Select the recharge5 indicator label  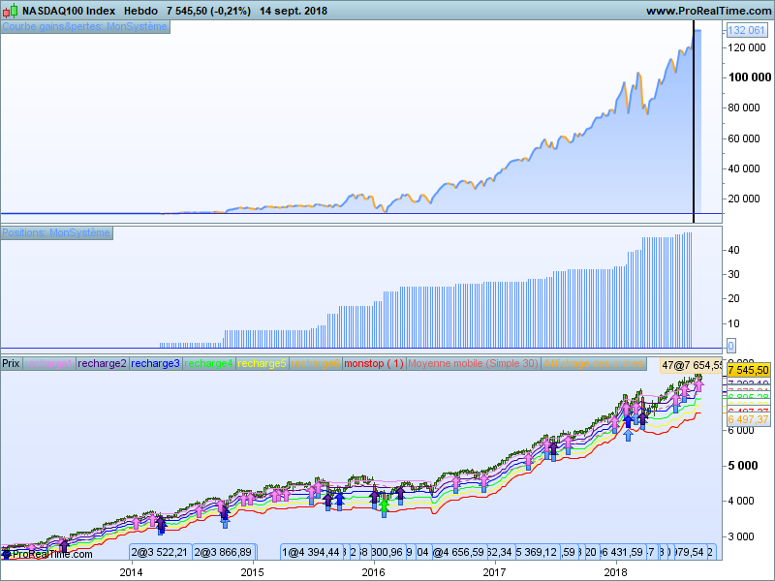[262, 364]
